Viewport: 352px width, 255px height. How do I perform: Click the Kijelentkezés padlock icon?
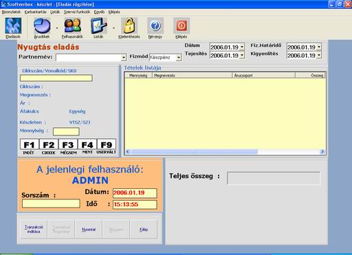tap(129, 26)
